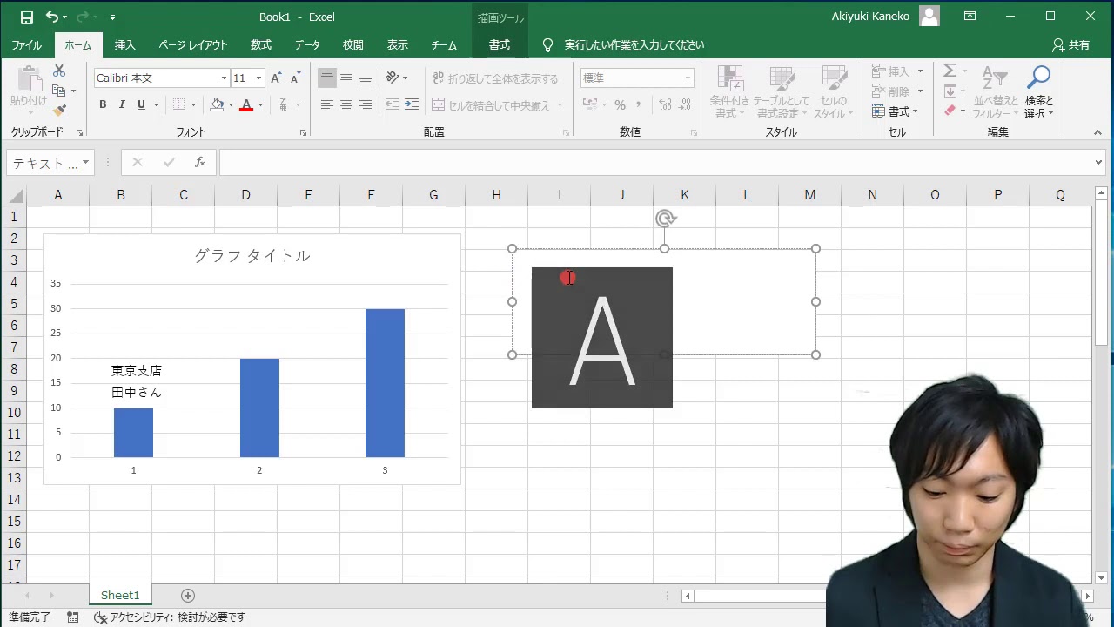Image resolution: width=1114 pixels, height=627 pixels.
Task: Click the Clear eraser icon
Action: 950,111
